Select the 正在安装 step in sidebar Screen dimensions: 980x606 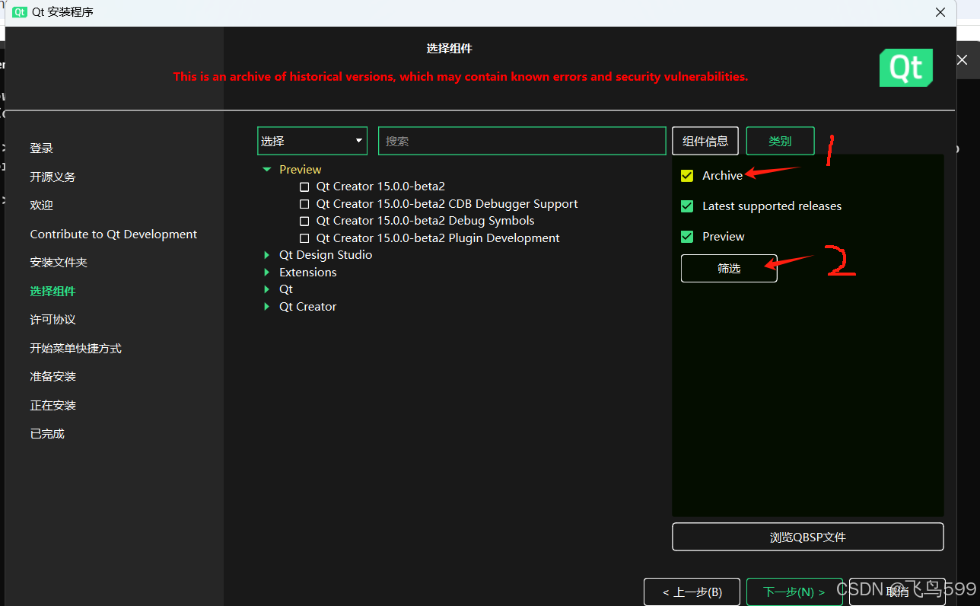coord(53,406)
